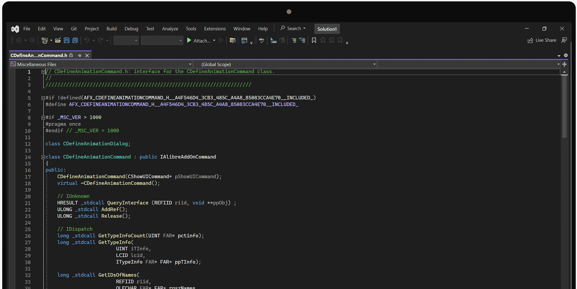
Task: Click the abc spell checker icon
Action: pos(261,40)
